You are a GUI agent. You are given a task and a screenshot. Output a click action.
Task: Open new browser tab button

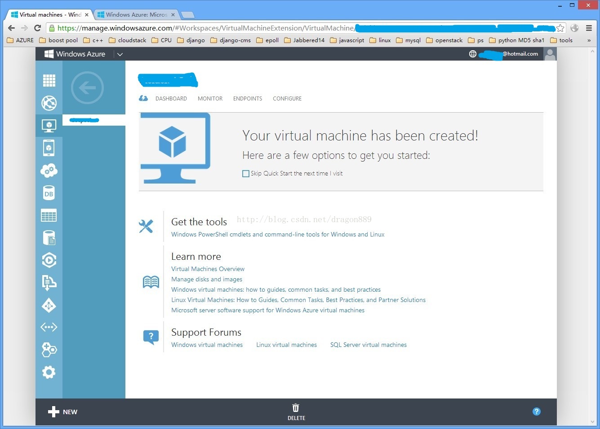pos(188,15)
